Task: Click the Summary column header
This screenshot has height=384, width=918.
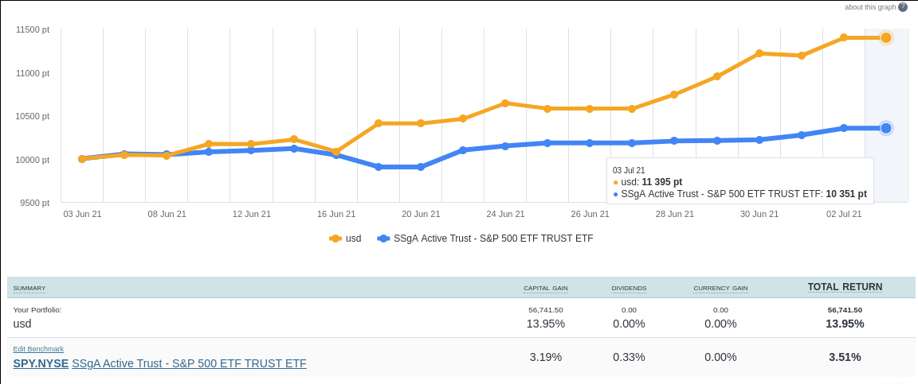Action: (29, 288)
